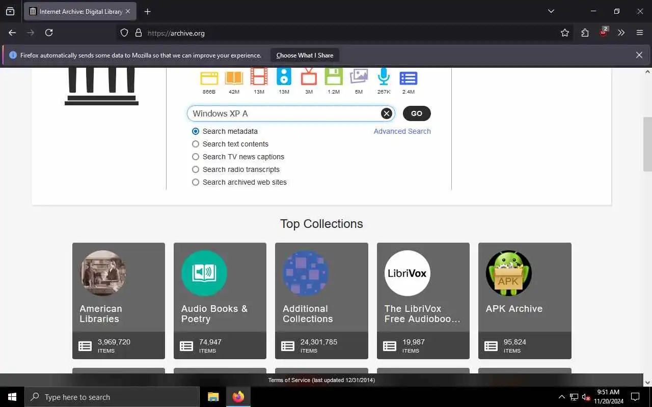Select Search radio transcripts radio button

click(196, 169)
